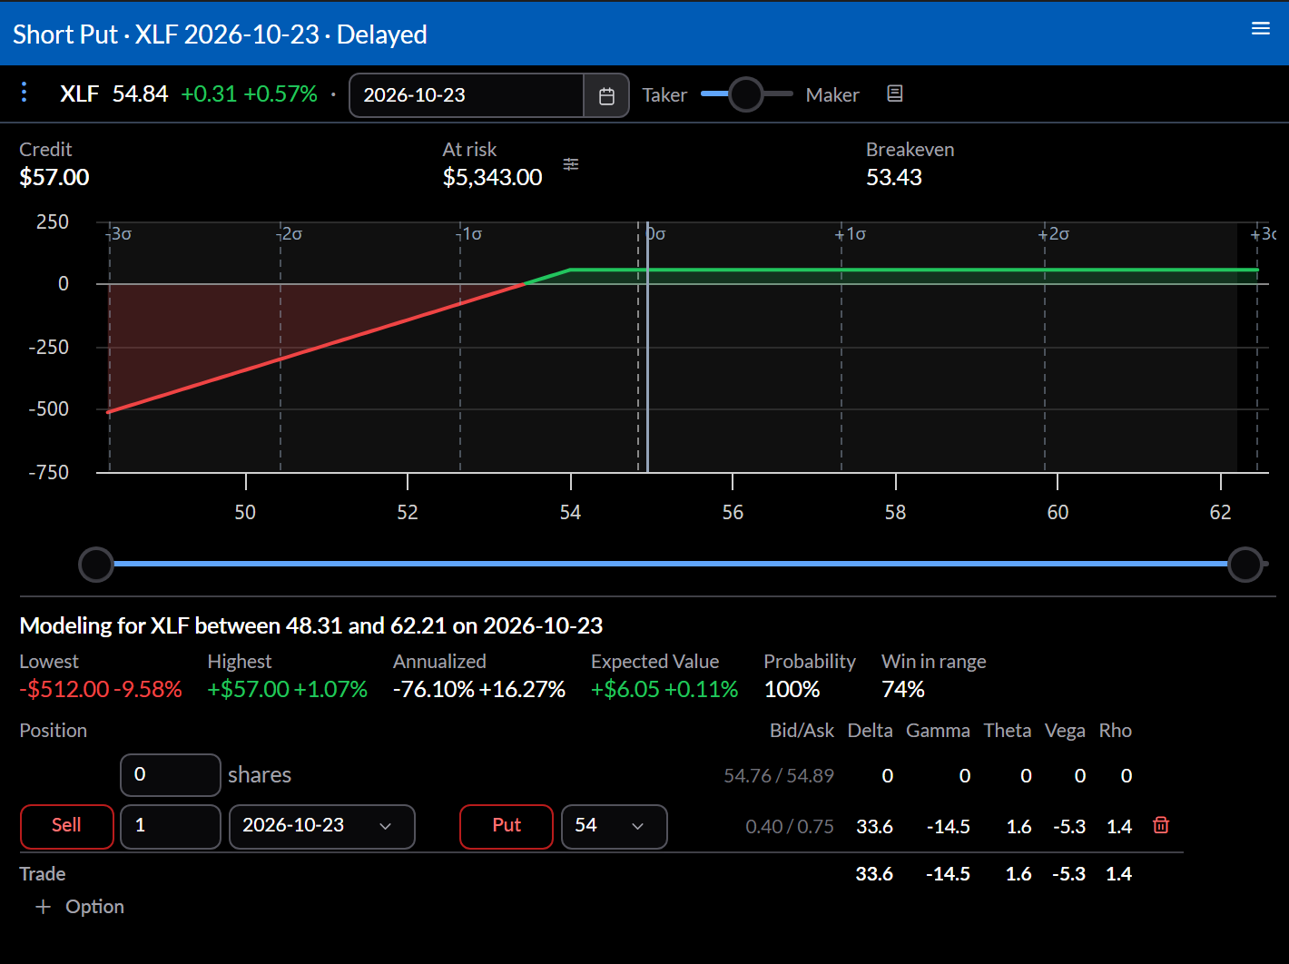1289x964 pixels.
Task: Click the 0σ marker on the chart
Action: click(656, 234)
